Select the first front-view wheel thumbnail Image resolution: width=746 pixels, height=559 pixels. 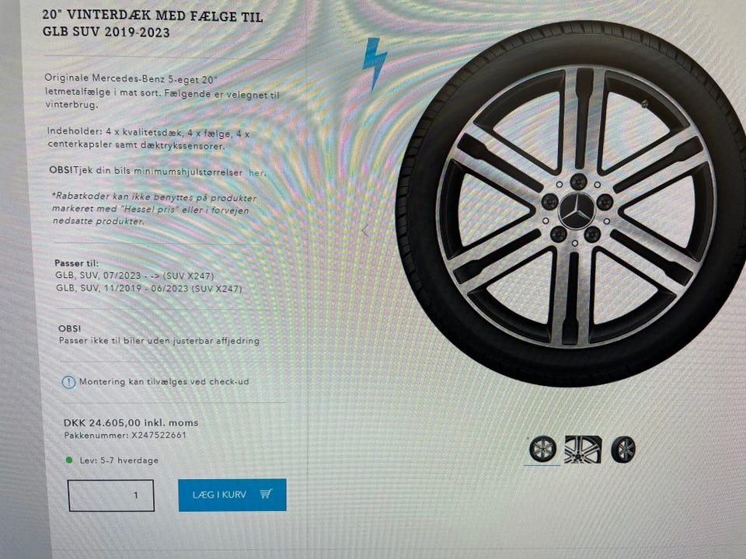(x=542, y=449)
